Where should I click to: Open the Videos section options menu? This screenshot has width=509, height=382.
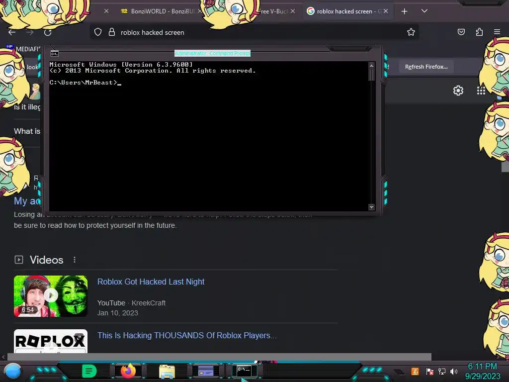point(75,260)
